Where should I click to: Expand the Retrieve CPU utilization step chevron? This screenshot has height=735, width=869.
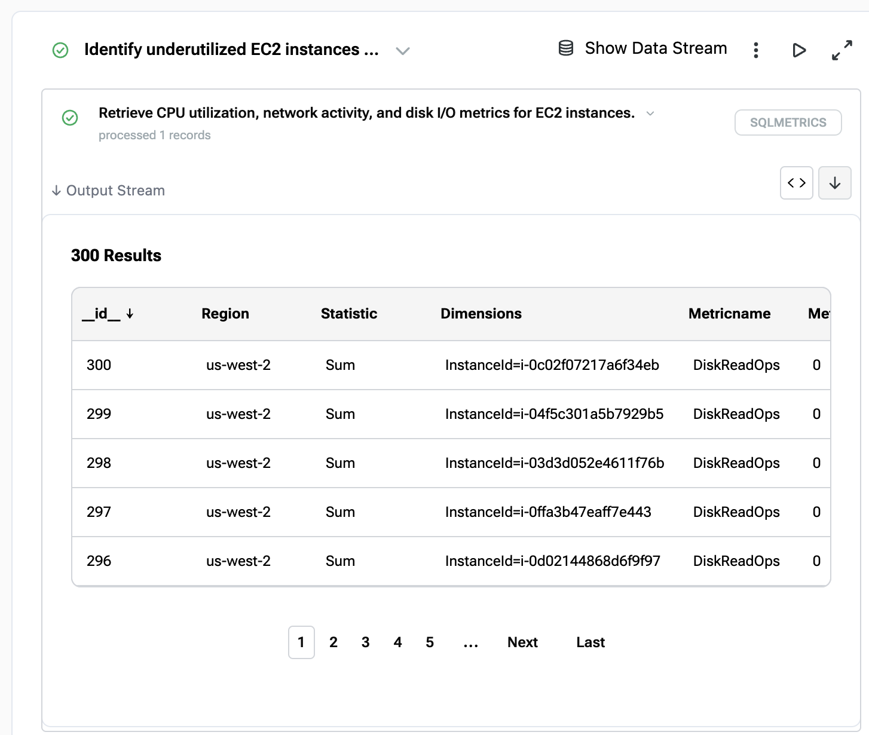click(650, 114)
